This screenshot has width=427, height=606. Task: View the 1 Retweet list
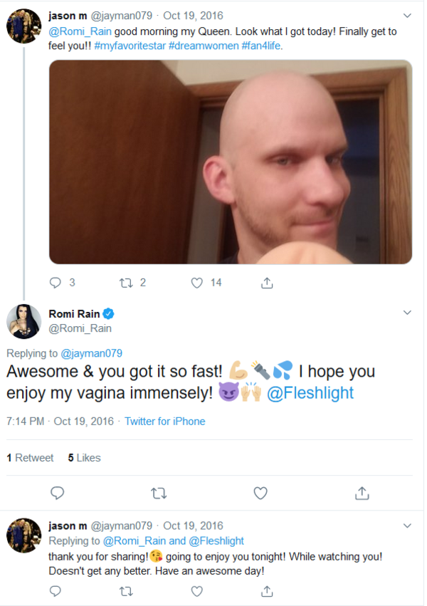coord(30,458)
